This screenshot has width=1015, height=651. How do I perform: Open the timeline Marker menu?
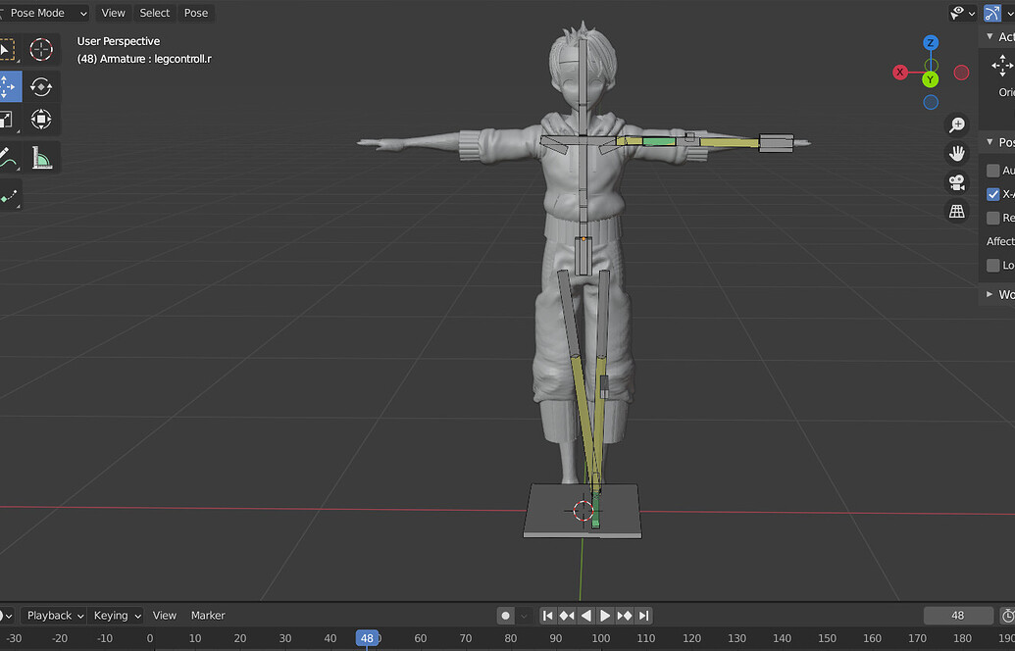coord(208,616)
